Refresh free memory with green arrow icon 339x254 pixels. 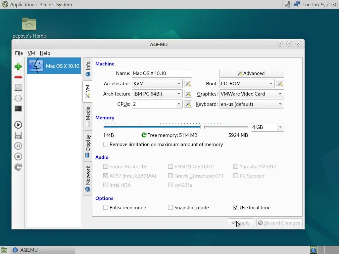(x=144, y=135)
